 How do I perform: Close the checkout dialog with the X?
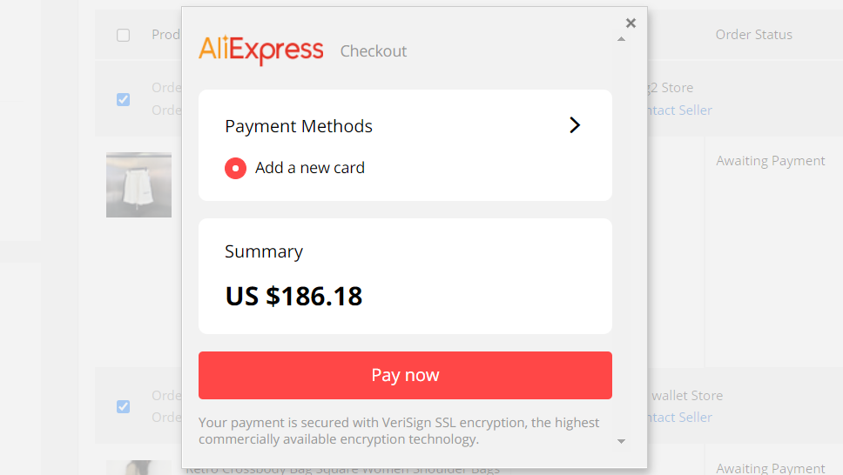631,23
